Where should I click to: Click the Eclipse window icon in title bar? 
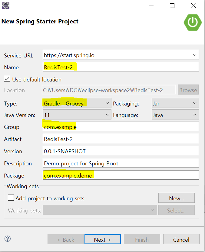pos(5,5)
